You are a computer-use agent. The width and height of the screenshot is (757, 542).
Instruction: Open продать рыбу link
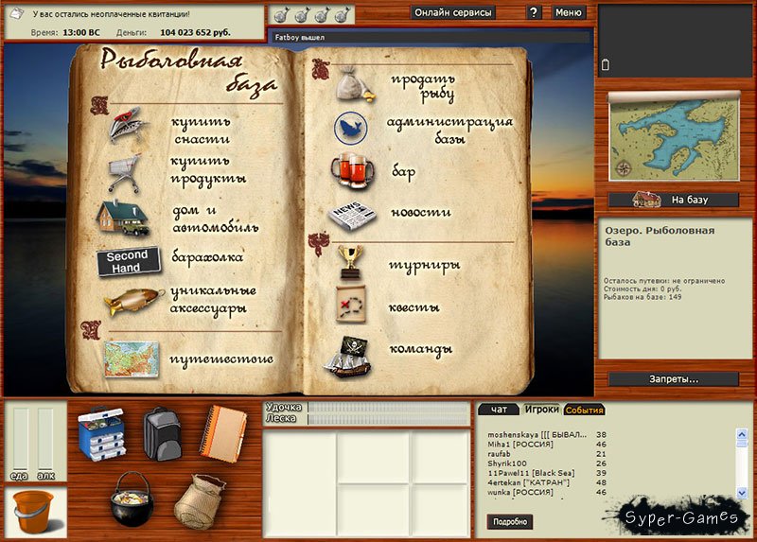point(423,87)
